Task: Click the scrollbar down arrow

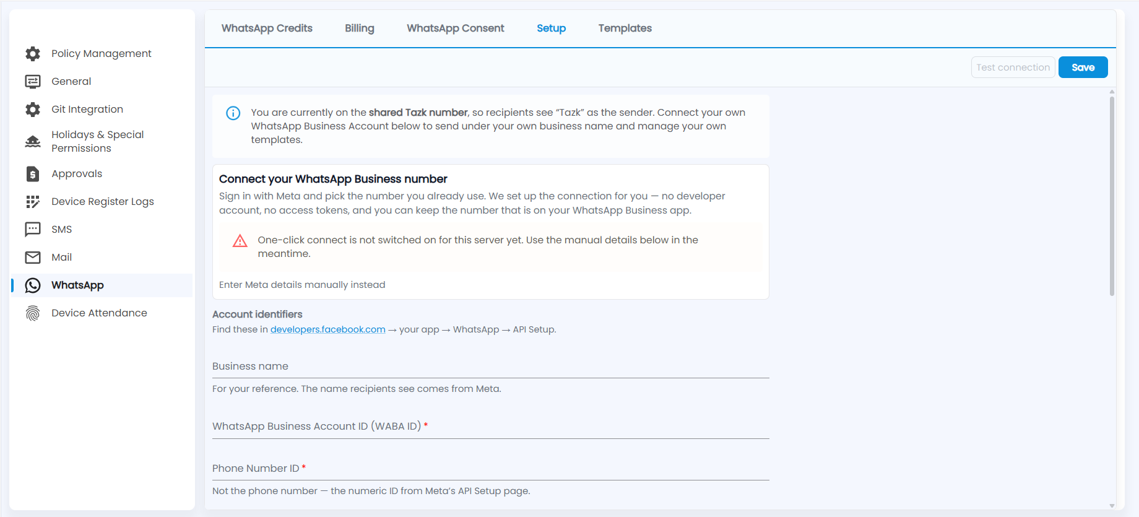Action: pos(1112,506)
